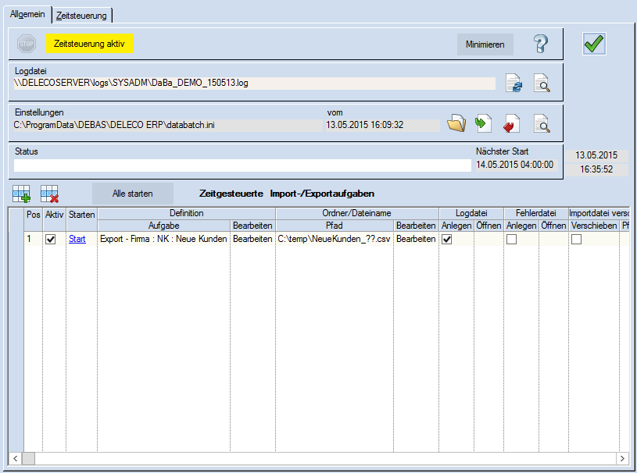View the log file with magnifier icon
This screenshot has width=637, height=473.
(542, 82)
